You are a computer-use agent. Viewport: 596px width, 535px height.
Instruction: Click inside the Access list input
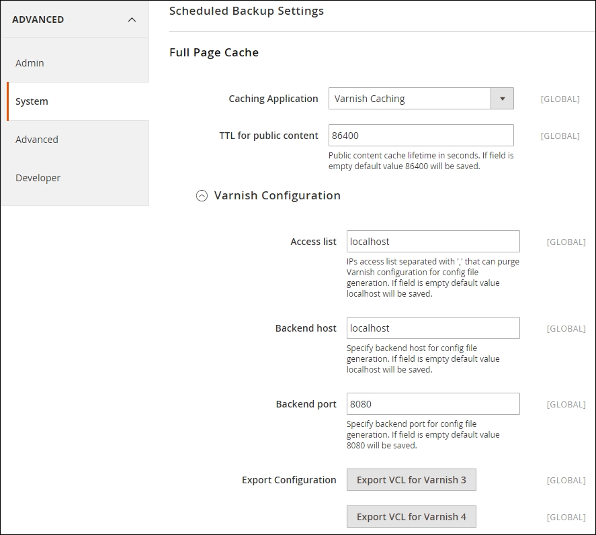[x=433, y=242]
